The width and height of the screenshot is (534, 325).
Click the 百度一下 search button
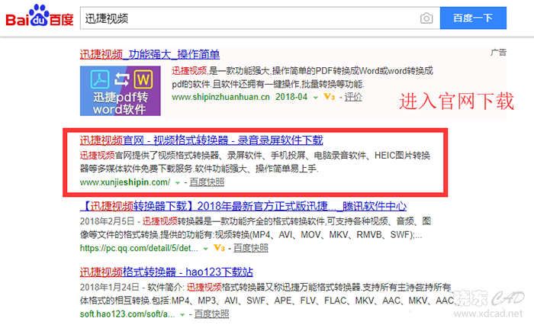click(473, 18)
